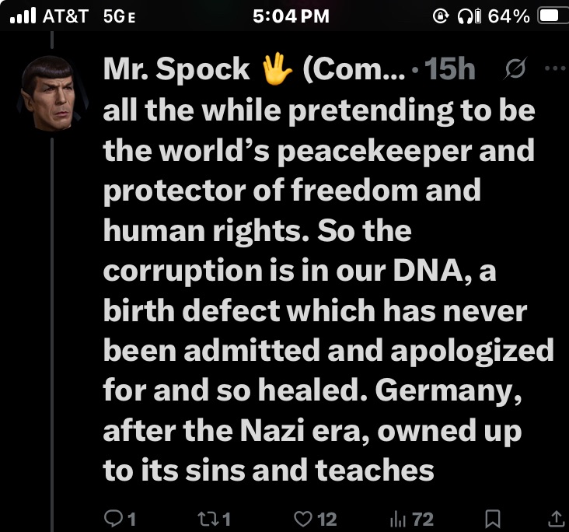The width and height of the screenshot is (569, 532).
Task: Tap the Vulcan salute emoji
Action: pos(276,70)
